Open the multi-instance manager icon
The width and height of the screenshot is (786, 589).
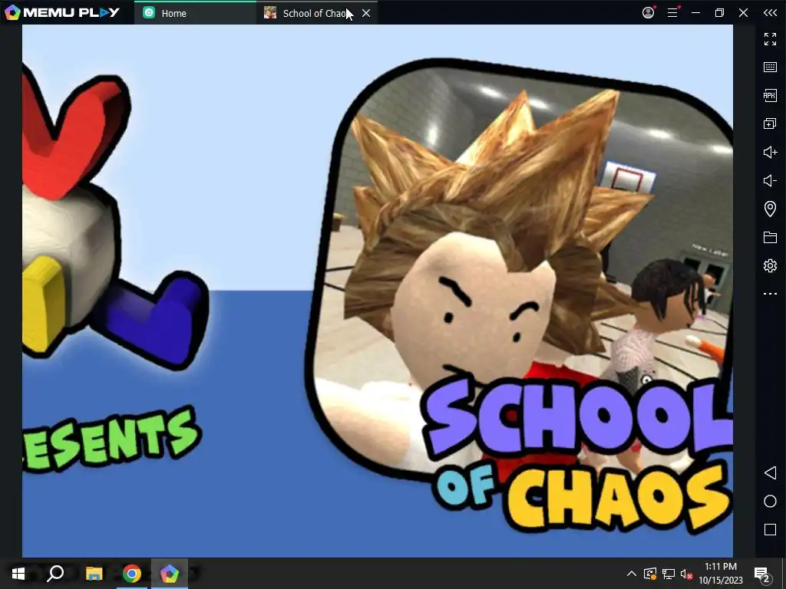point(770,123)
